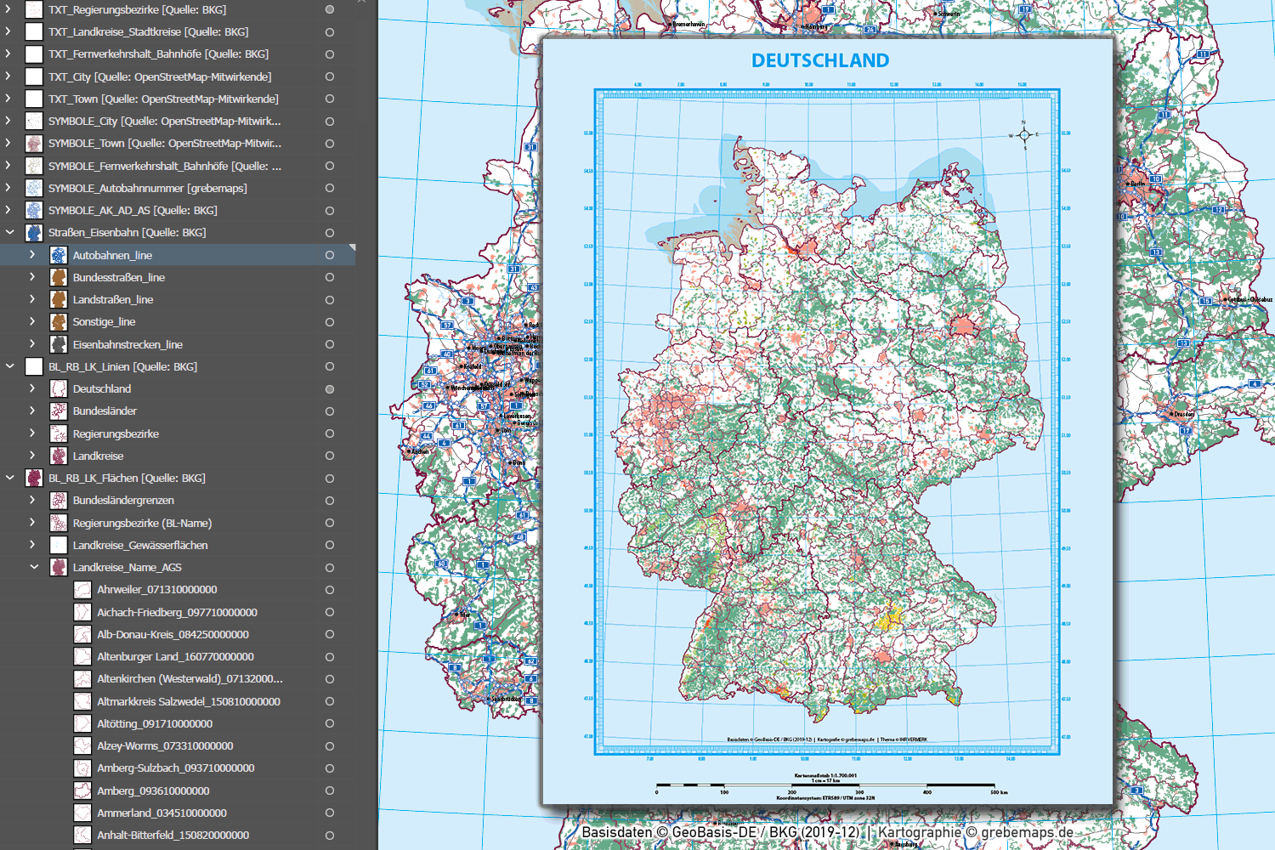This screenshot has height=850, width=1275.
Task: Toggle target circle for TXT_Regierungsbezirke layer
Action: [330, 10]
